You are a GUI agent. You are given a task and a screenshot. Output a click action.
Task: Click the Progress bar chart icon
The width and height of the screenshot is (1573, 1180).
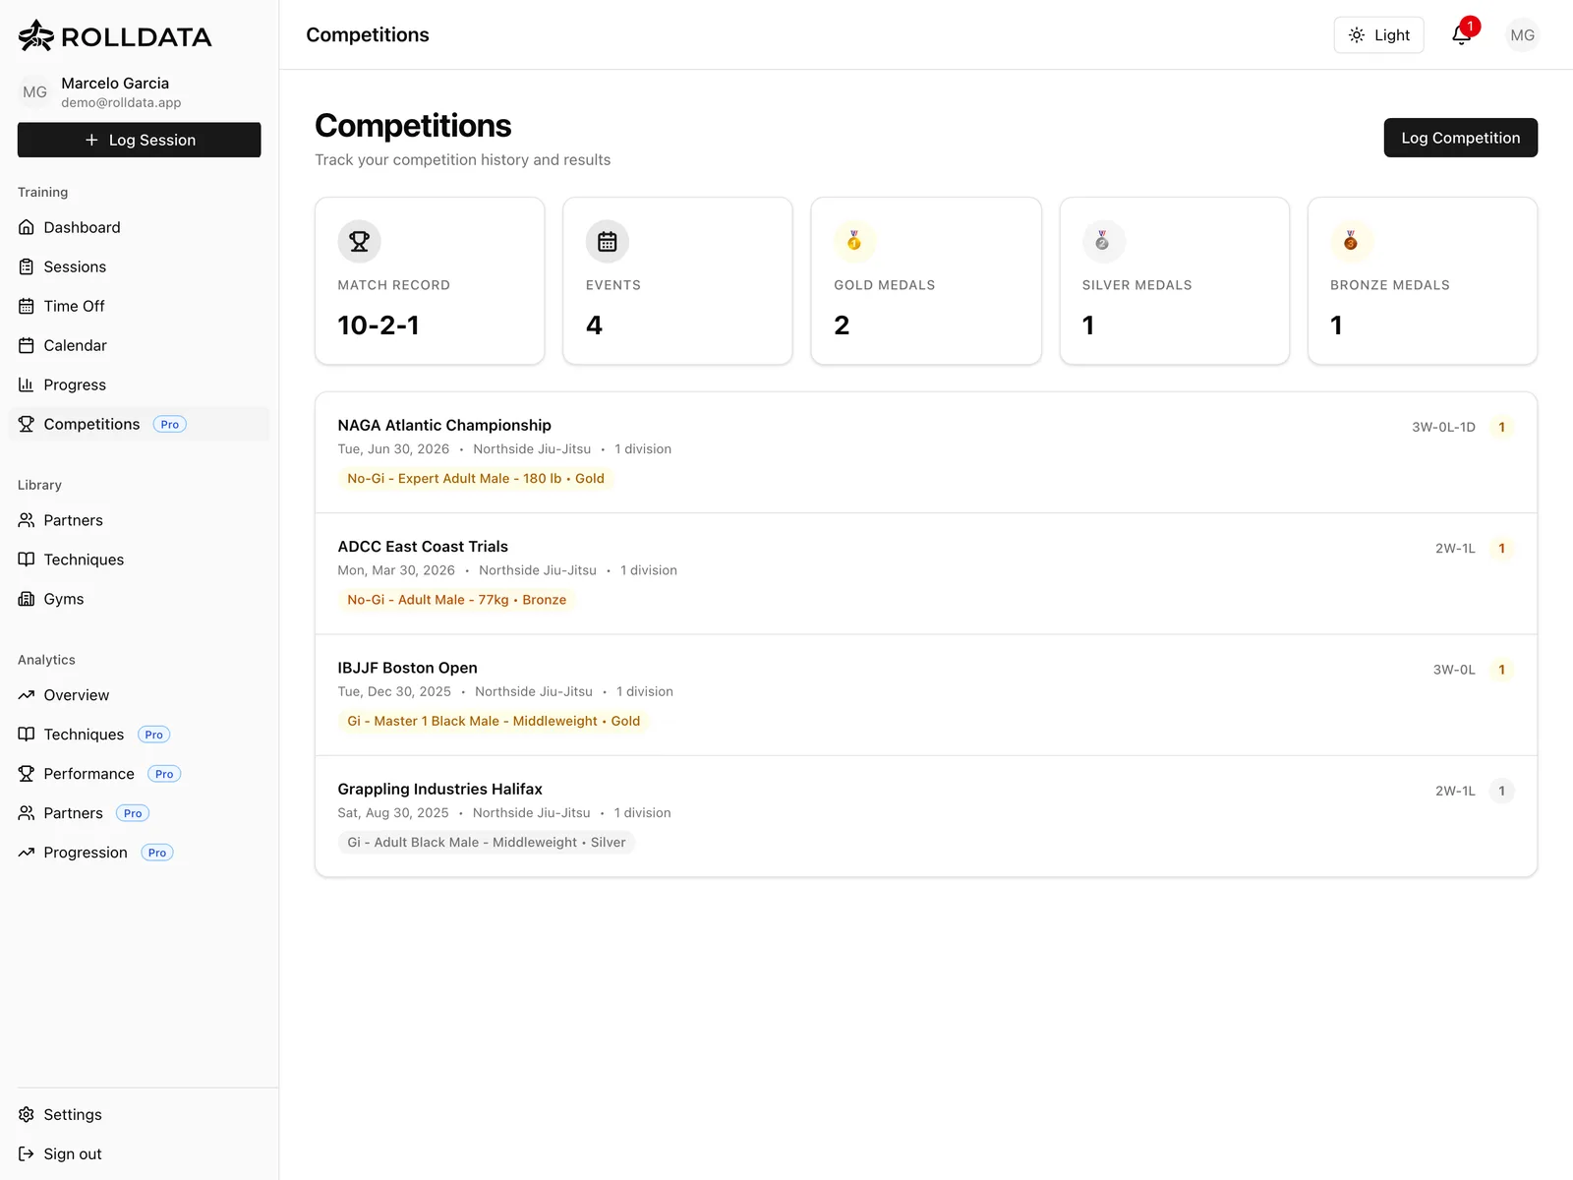pos(27,384)
